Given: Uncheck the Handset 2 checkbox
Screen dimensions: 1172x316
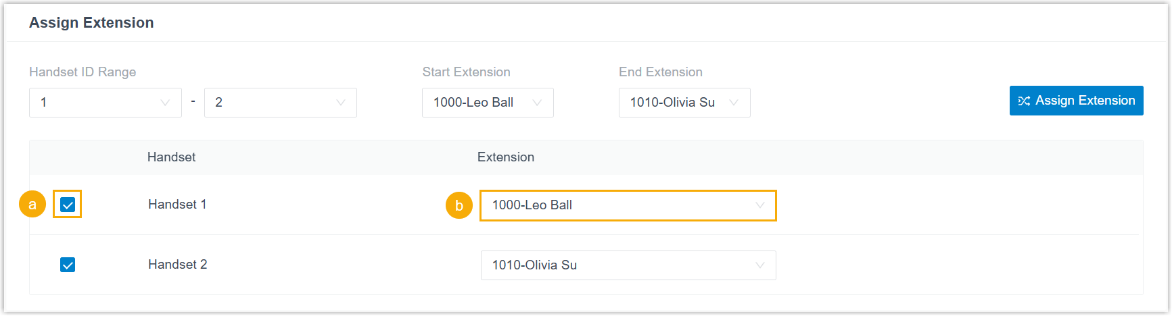Looking at the screenshot, I should point(68,265).
